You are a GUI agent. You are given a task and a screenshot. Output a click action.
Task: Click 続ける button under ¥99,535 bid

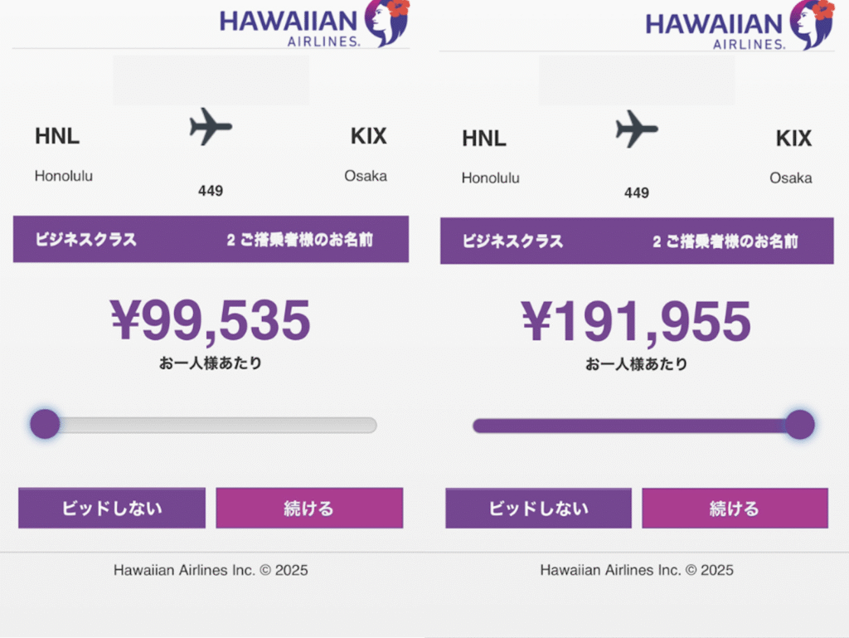pyautogui.click(x=309, y=508)
